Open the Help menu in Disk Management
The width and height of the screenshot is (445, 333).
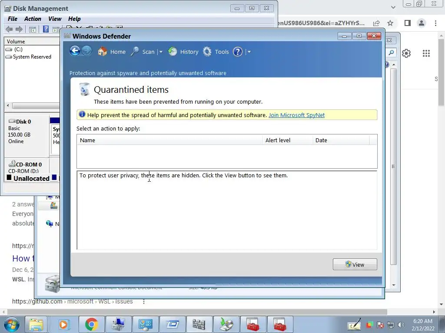click(74, 19)
